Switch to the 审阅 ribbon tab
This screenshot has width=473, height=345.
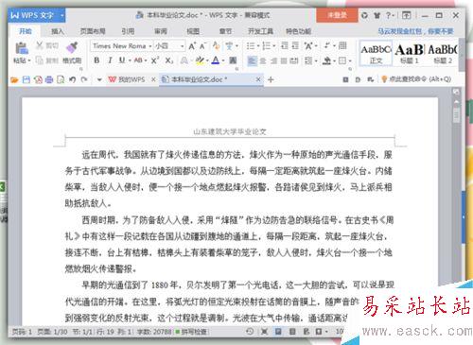pyautogui.click(x=161, y=31)
